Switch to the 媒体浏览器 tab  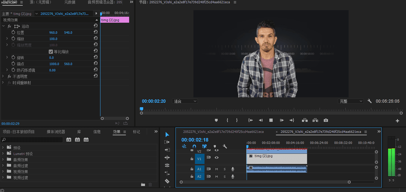56,132
